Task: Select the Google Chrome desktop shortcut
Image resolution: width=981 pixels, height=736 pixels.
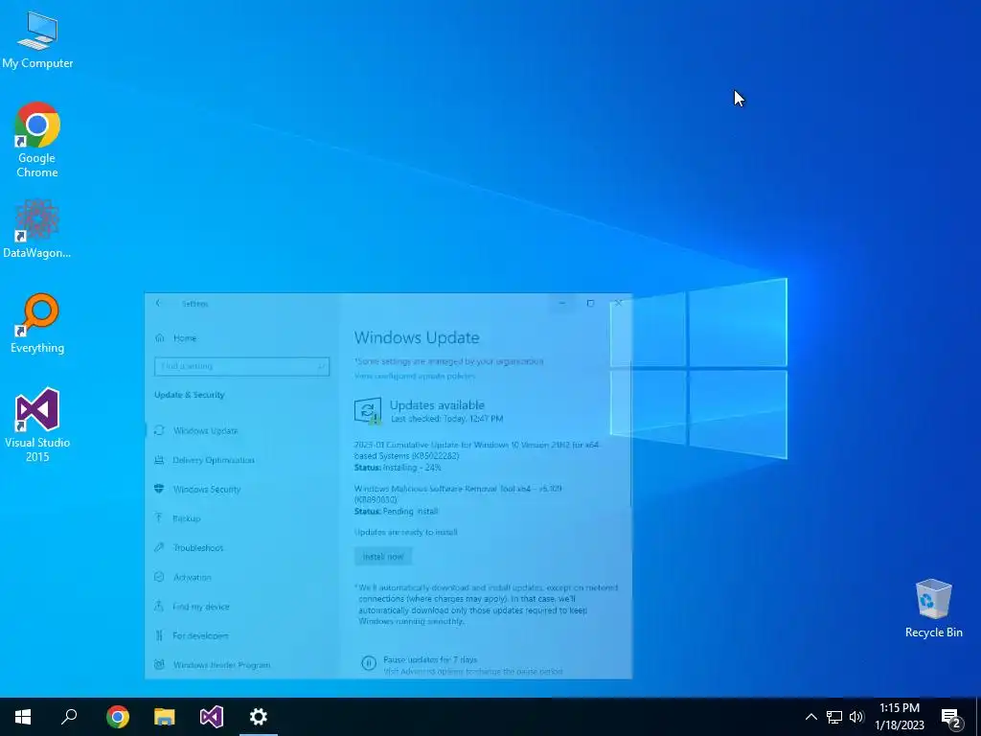Action: (x=37, y=140)
